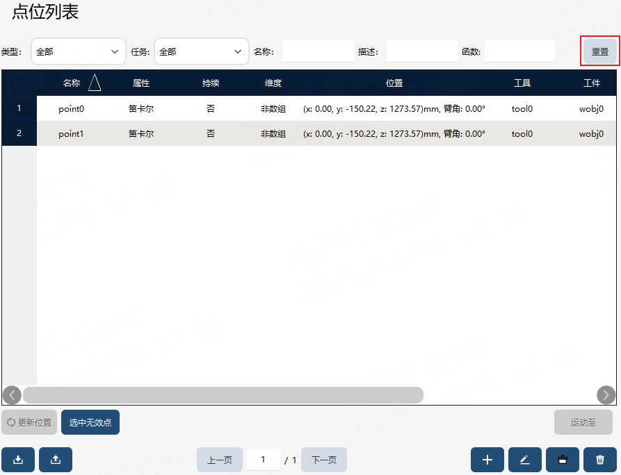
Task: Click the 运动至 button
Action: (583, 422)
